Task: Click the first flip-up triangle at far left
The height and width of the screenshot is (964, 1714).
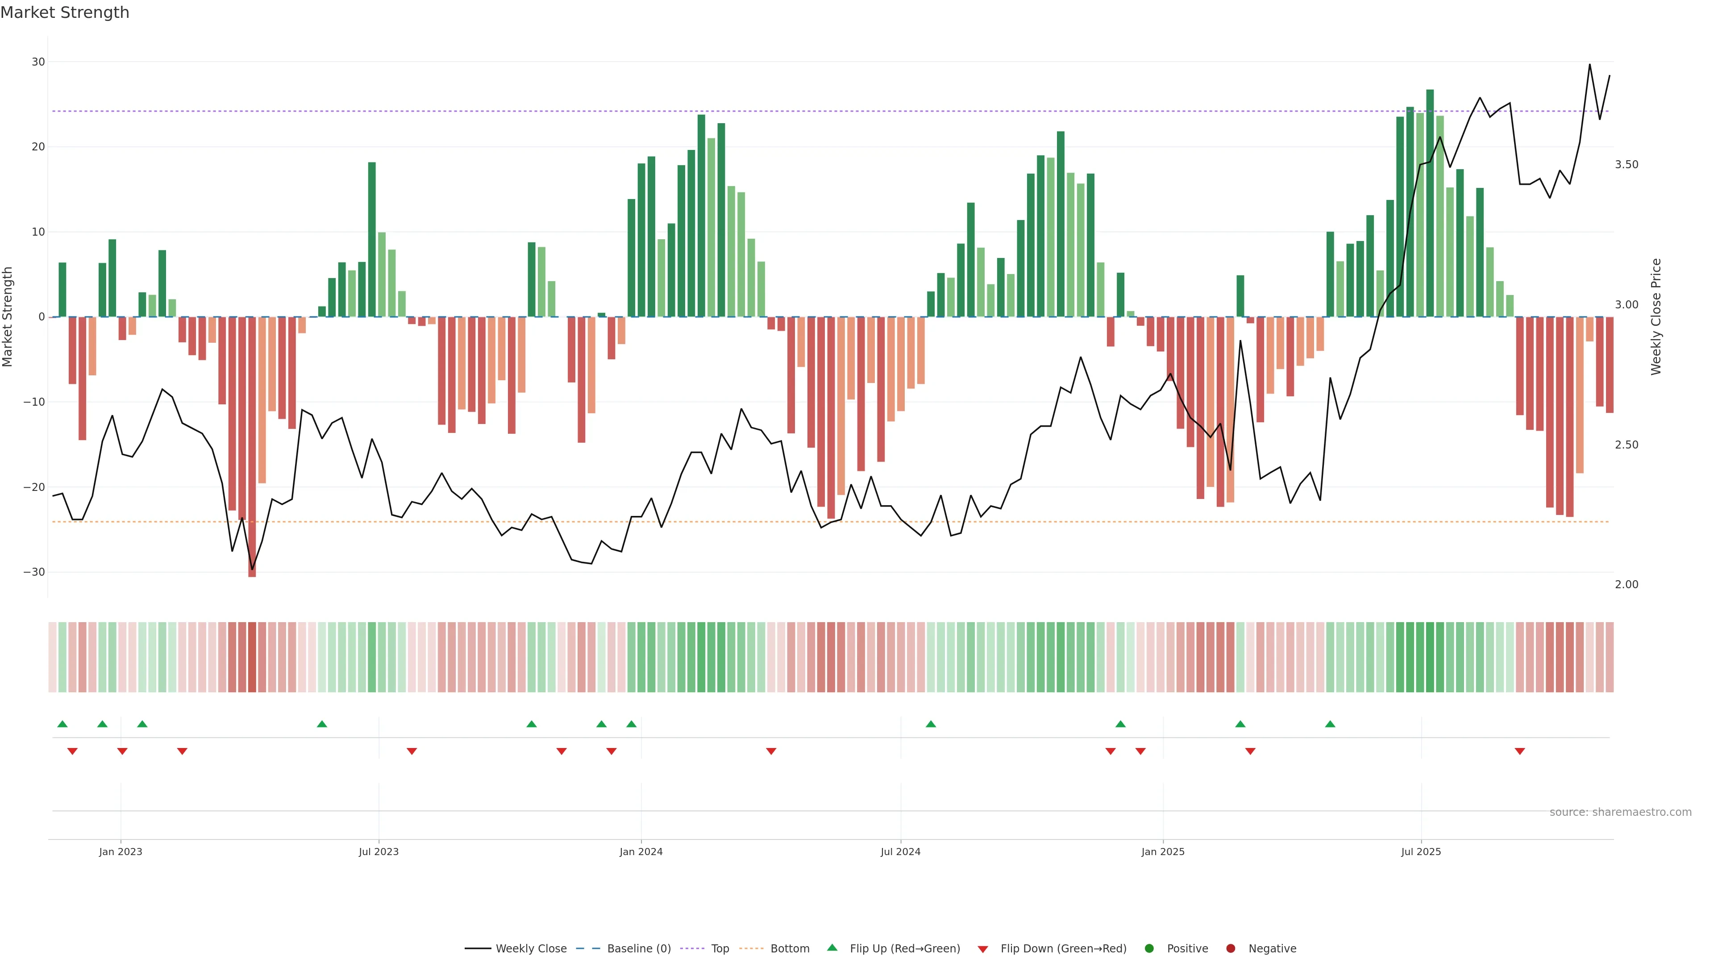Action: click(x=62, y=724)
